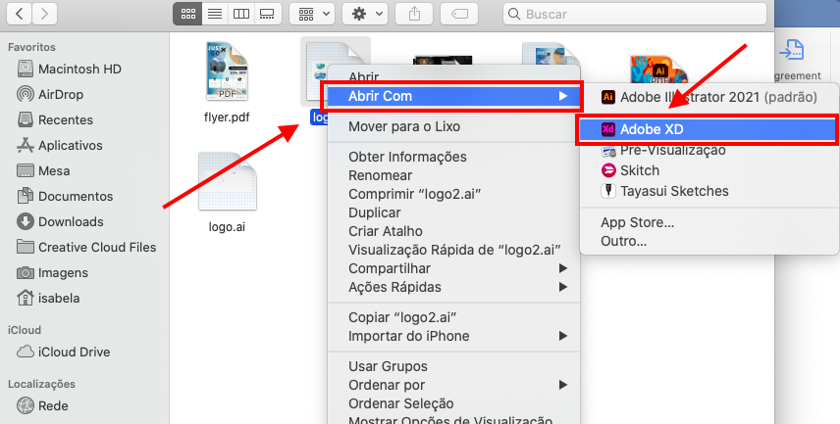Open Documentos in sidebar
The width and height of the screenshot is (840, 424).
[66, 196]
